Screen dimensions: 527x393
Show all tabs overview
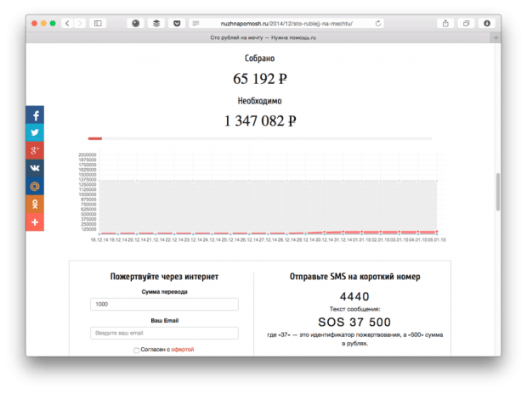[x=467, y=23]
